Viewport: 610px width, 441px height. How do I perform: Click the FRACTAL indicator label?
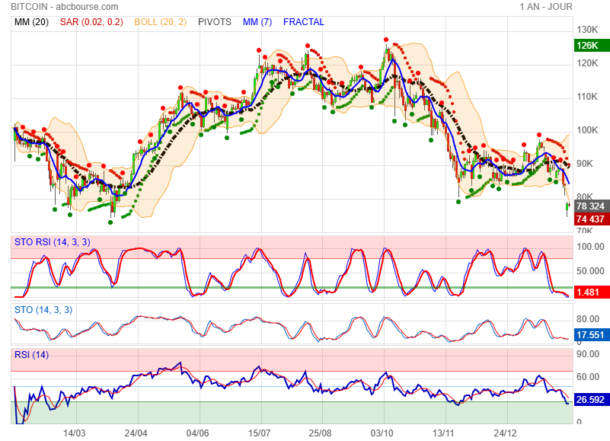(x=303, y=22)
